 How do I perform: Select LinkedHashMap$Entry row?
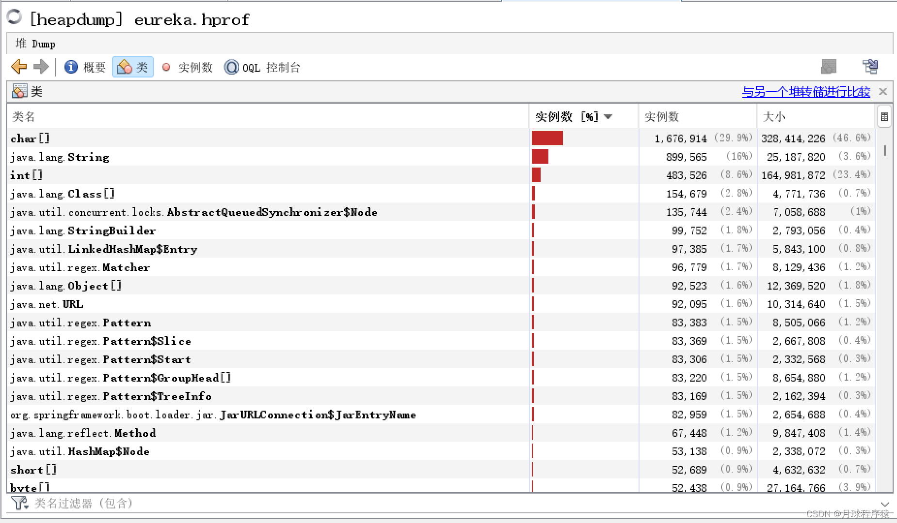point(441,248)
